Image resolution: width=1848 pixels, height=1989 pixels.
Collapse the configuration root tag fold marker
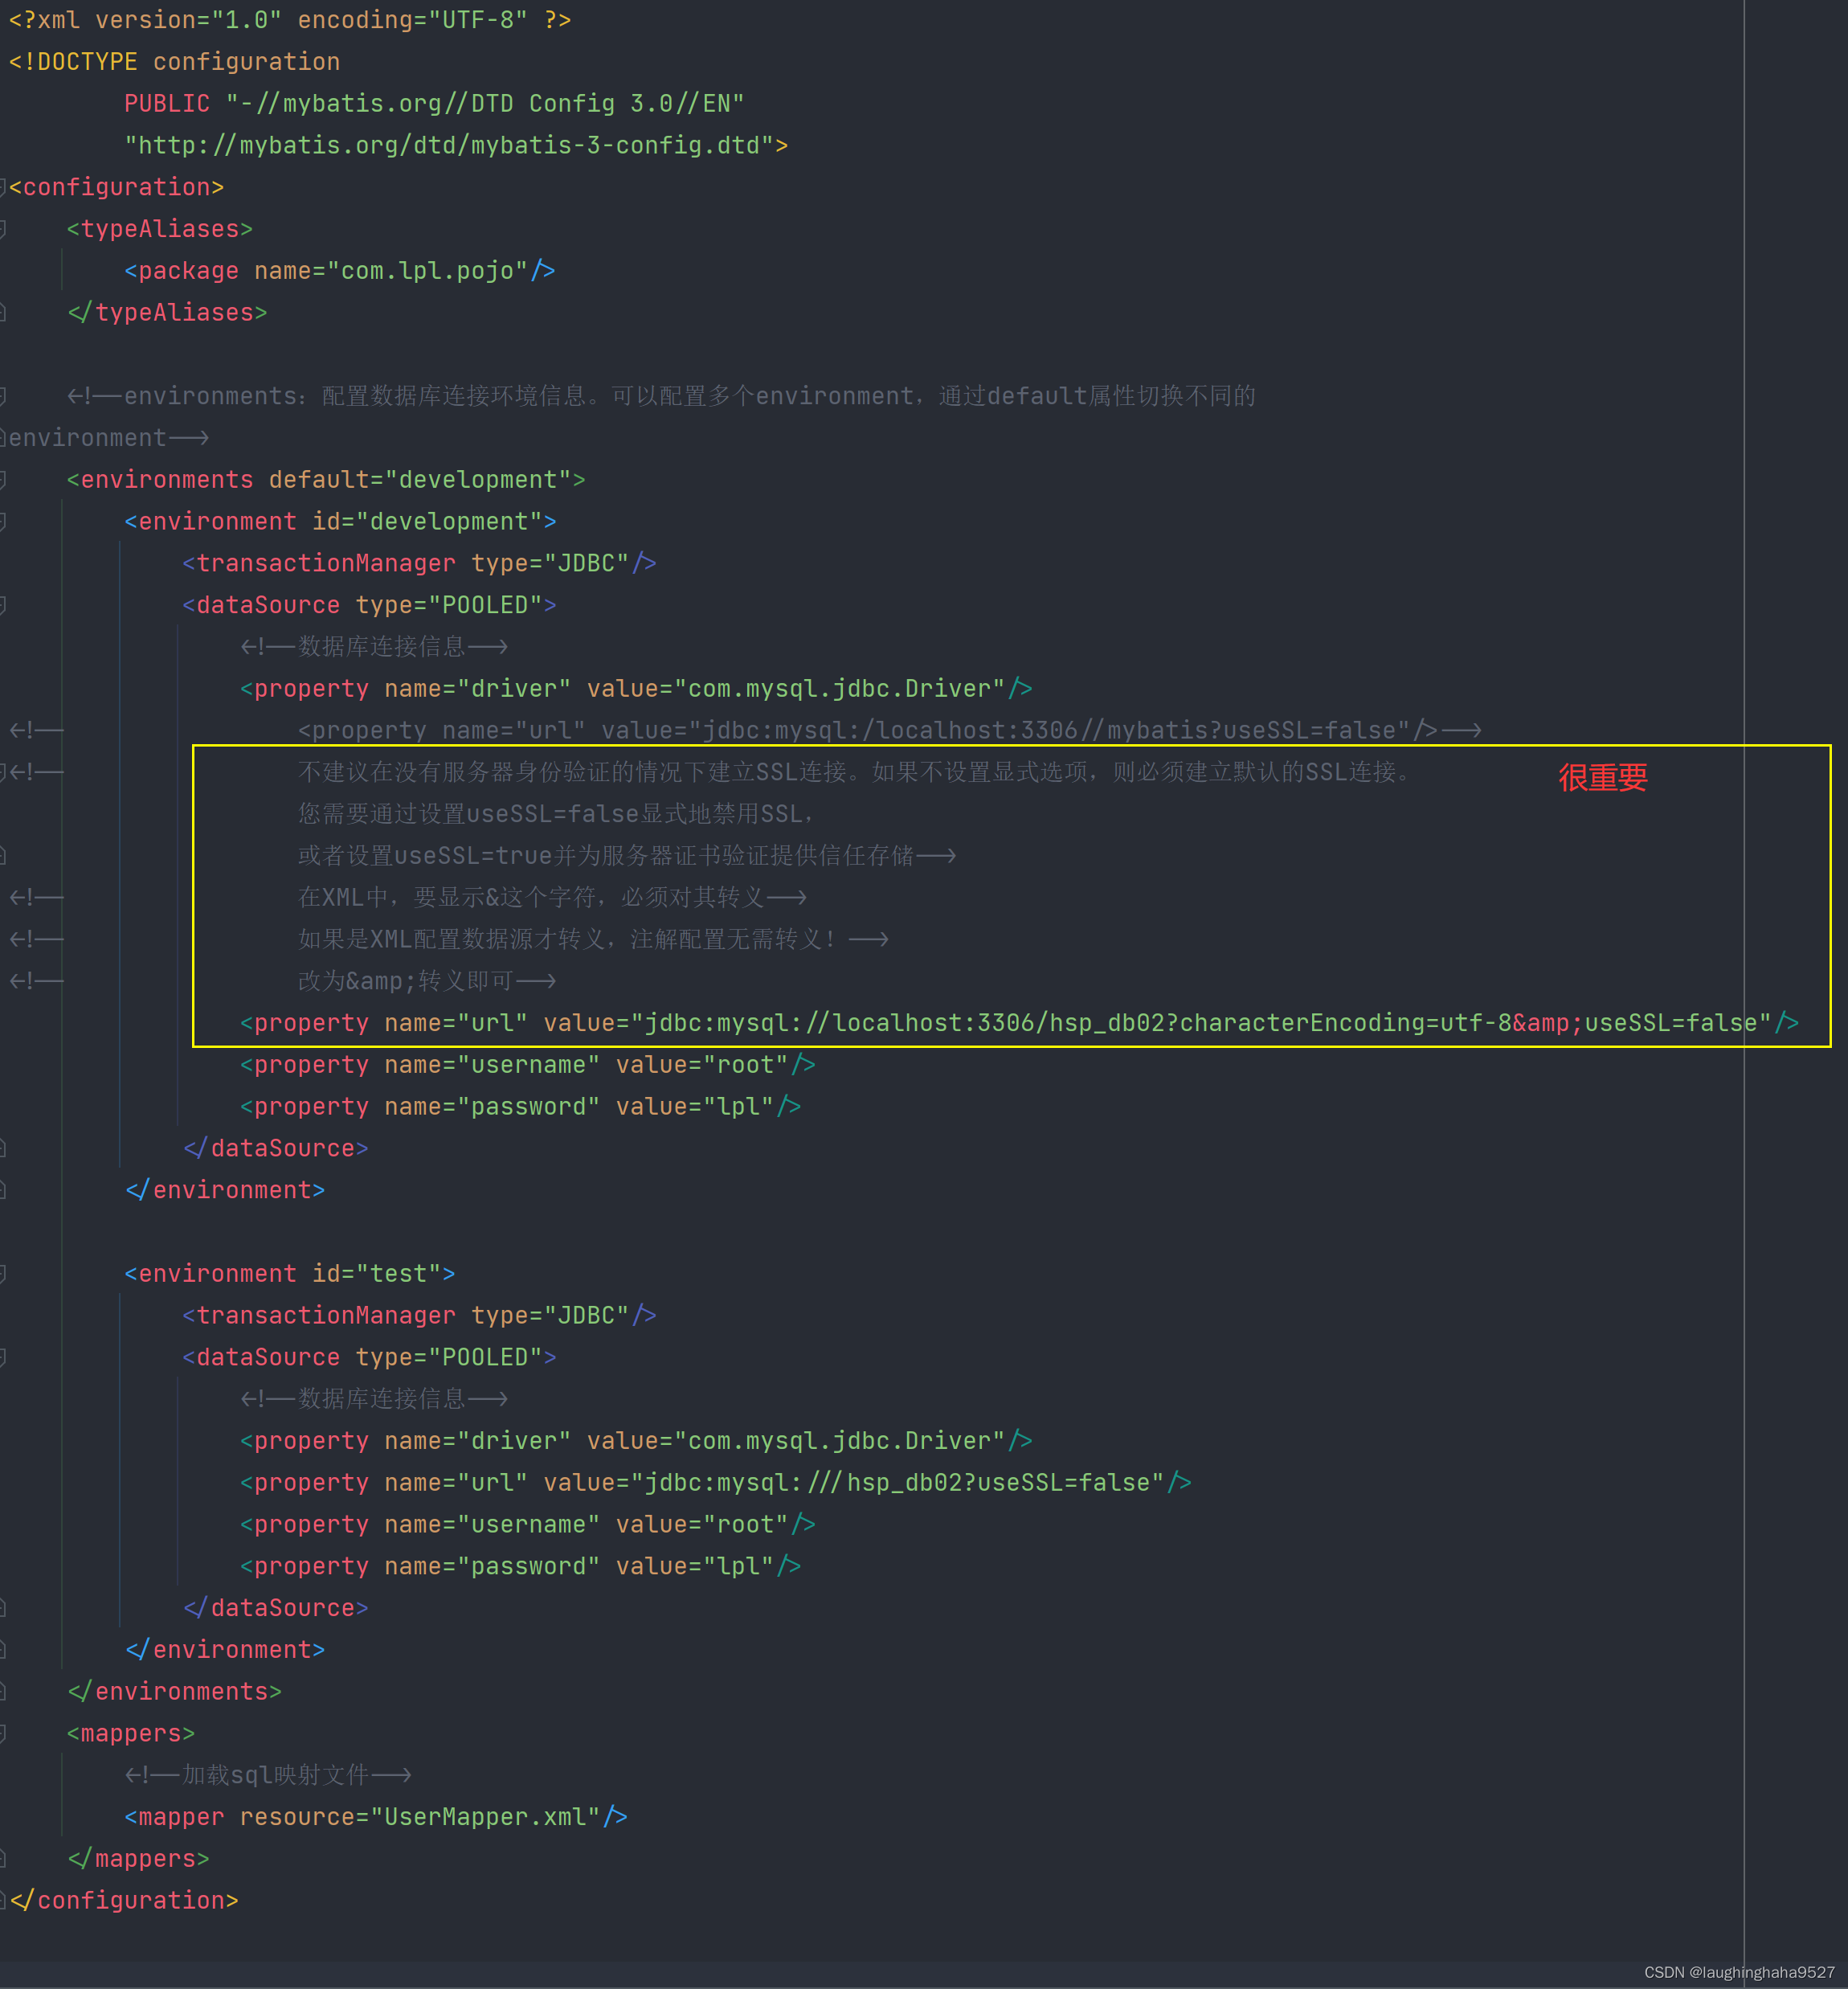[3, 187]
